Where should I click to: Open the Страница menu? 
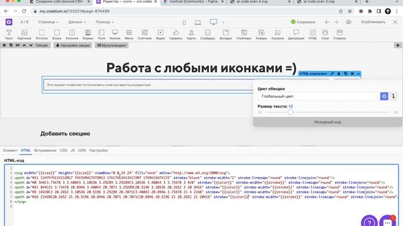48,22
